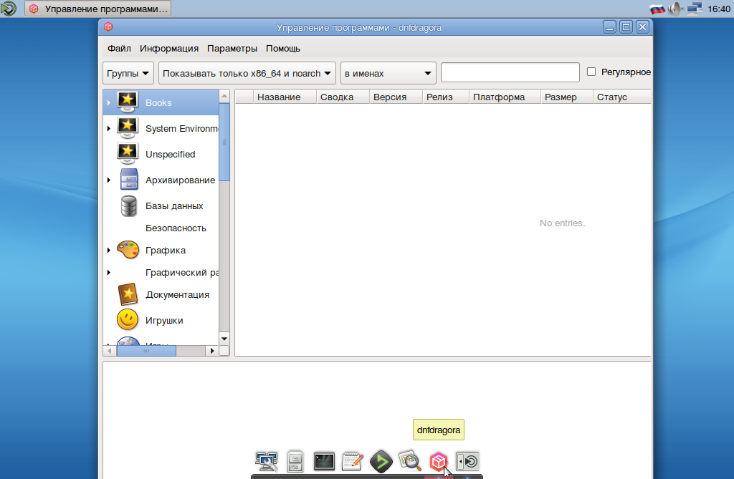Open the architecture filter x86_64 and noarch dropdown
Image resolution: width=734 pixels, height=479 pixels.
click(x=247, y=74)
